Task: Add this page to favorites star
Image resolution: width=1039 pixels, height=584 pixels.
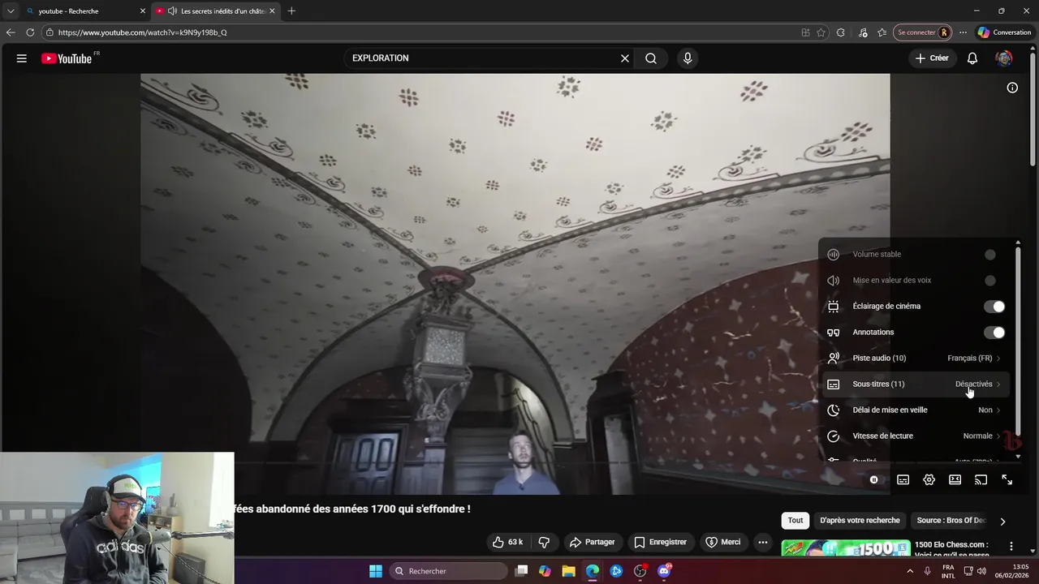Action: [x=821, y=32]
